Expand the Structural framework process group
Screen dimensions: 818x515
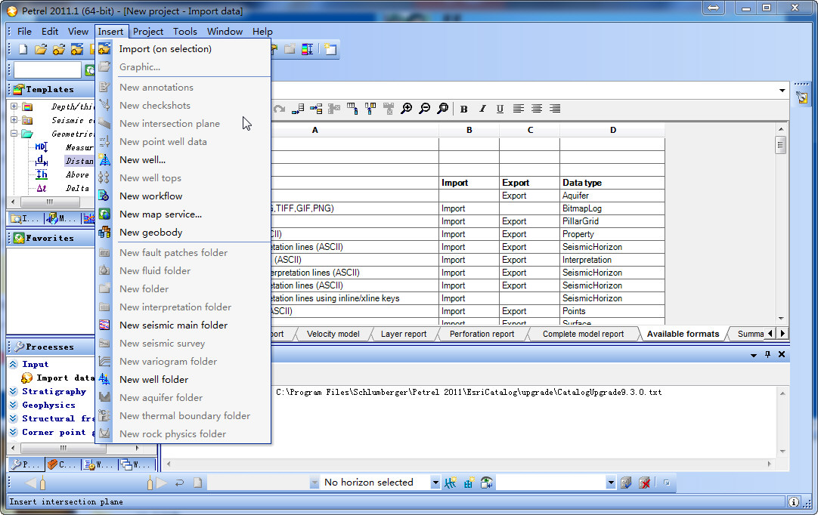(14, 418)
